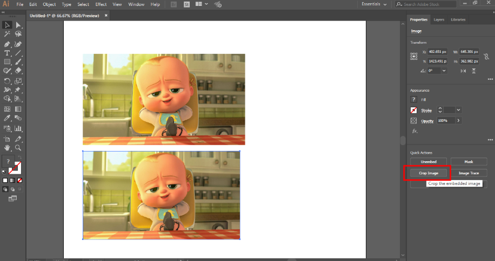Open the Bridge (Br) icon
Screen dimensions: 495x261
(x=173, y=4)
